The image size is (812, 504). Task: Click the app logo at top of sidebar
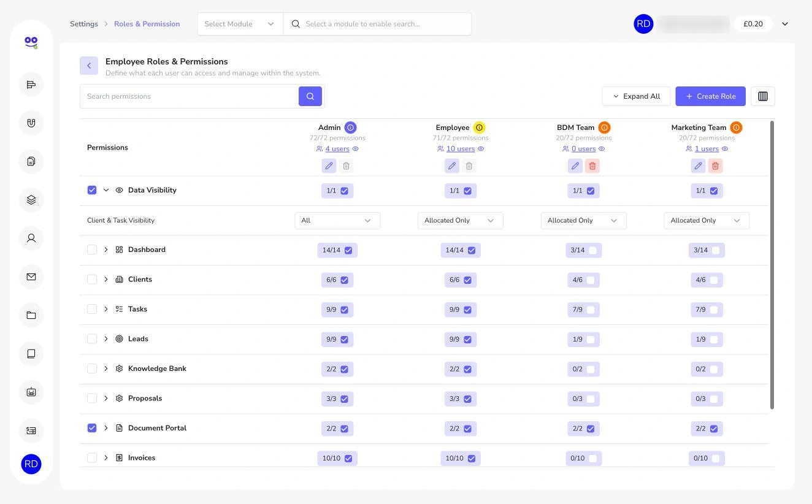[x=31, y=42]
